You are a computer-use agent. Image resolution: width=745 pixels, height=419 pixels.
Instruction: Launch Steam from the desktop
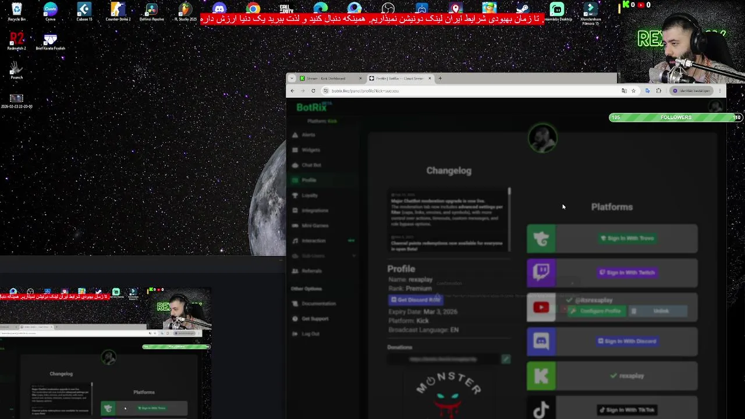(523, 8)
